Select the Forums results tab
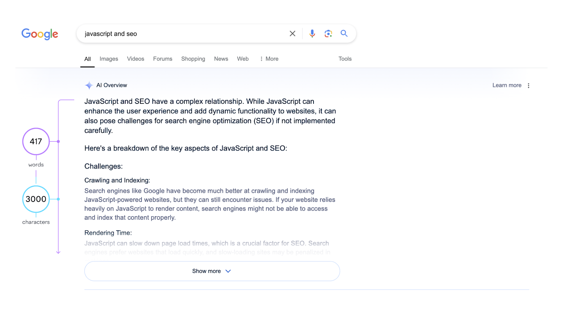The image size is (563, 309). coord(163,59)
